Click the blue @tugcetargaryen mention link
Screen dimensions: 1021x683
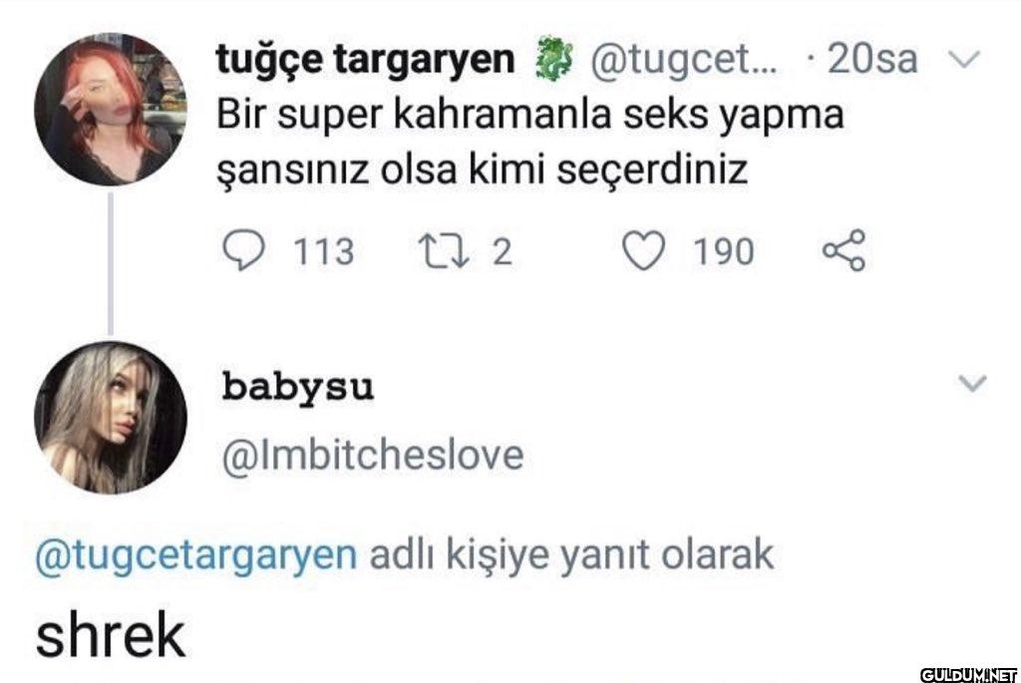click(195, 555)
